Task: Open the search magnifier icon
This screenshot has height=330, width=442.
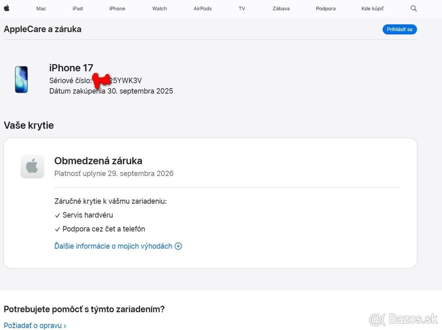Action: coord(414,8)
